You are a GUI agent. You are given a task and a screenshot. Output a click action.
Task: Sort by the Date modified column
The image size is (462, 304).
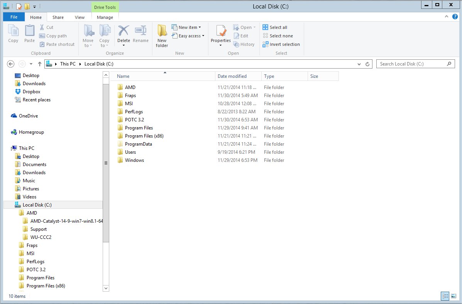[x=239, y=76]
